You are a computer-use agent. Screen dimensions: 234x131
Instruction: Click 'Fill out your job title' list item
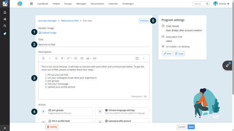pyautogui.click(x=58, y=75)
